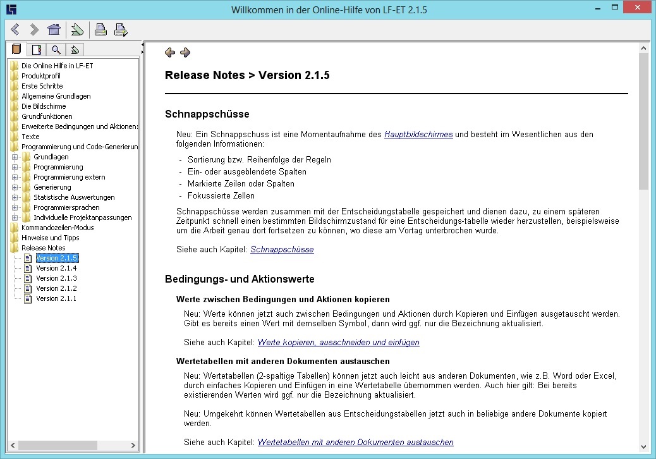The height and width of the screenshot is (459, 656).
Task: Open the Hauptbildschirmes link
Action: 418,134
